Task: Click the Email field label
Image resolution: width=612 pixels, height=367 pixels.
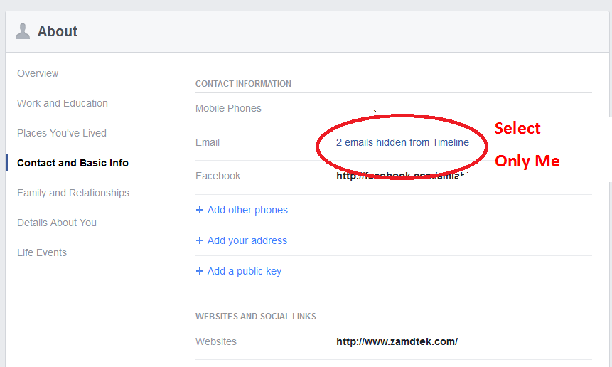Action: point(208,142)
